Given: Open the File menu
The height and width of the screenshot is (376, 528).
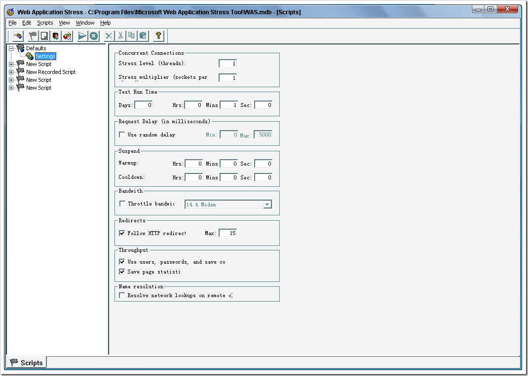Looking at the screenshot, I should [x=12, y=23].
